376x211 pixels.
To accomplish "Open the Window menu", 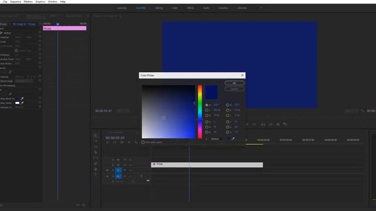I will pyautogui.click(x=52, y=2).
